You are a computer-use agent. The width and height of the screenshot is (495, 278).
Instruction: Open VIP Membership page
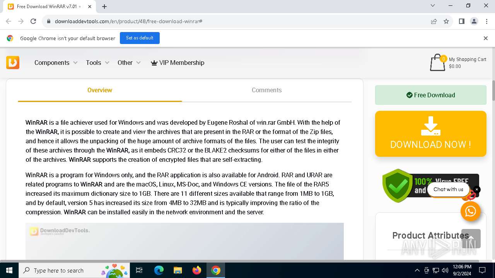pyautogui.click(x=178, y=63)
